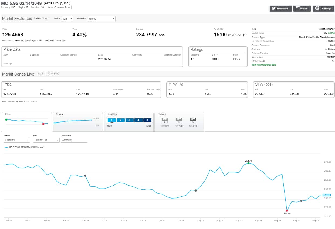Select liquidity score box 3
The height and width of the screenshot is (229, 335).
(x=129, y=120)
